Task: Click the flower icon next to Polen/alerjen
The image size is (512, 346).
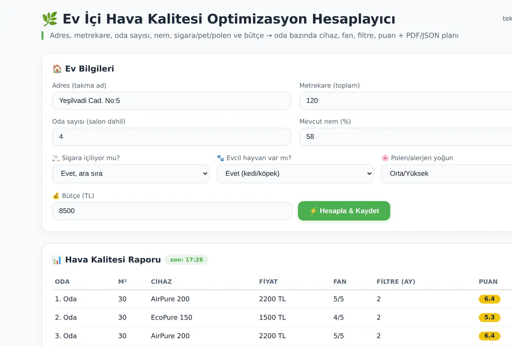Action: click(x=385, y=158)
